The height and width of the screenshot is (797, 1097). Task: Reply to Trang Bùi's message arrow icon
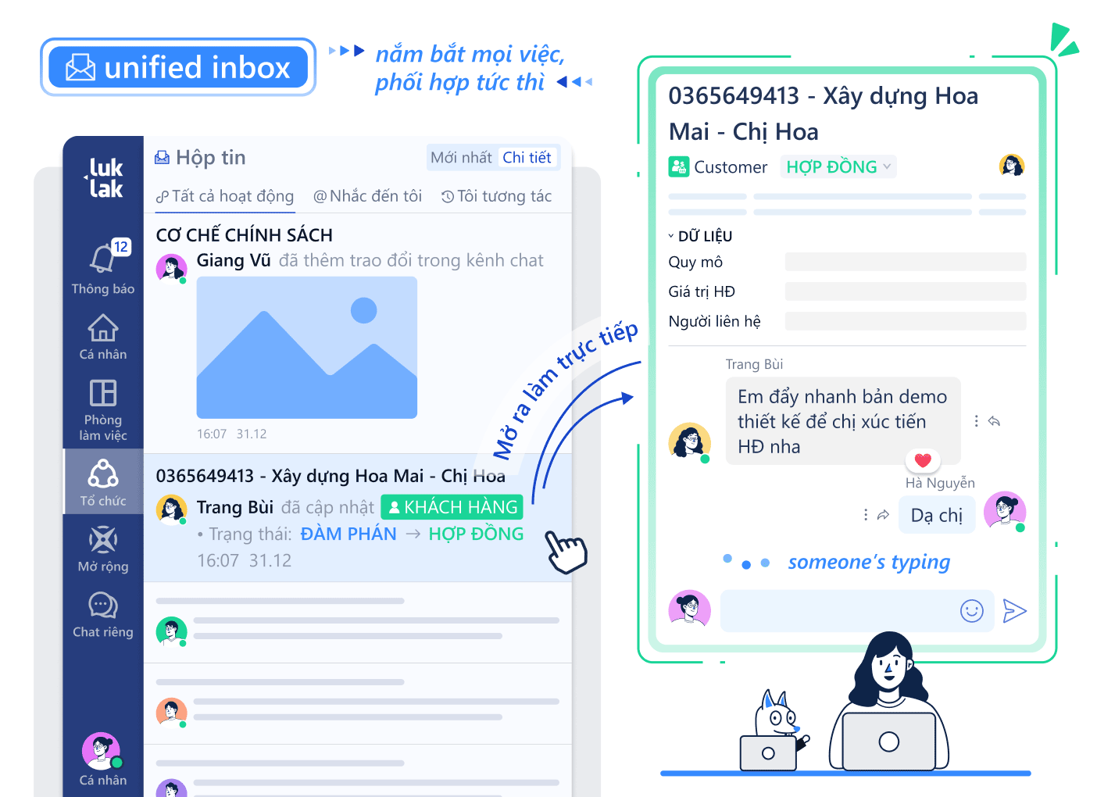click(x=994, y=421)
